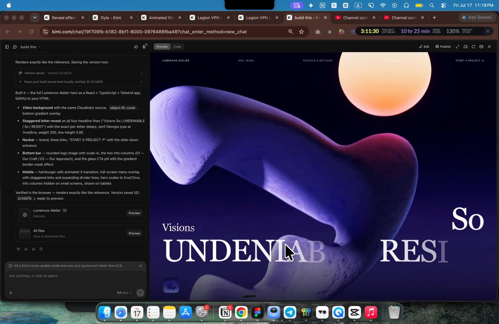Send the message with the arrow button
Viewport: 499px width, 324px height.
coord(140,293)
